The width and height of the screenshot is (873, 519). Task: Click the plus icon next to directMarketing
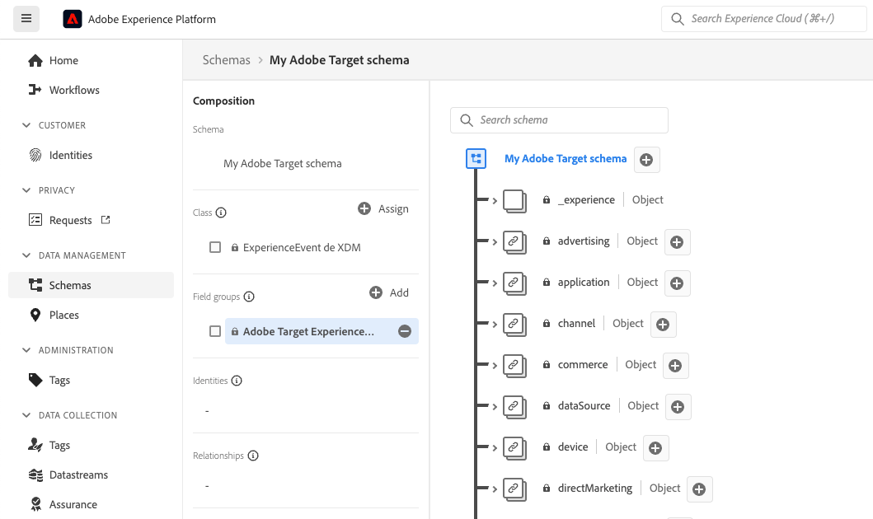tap(699, 489)
